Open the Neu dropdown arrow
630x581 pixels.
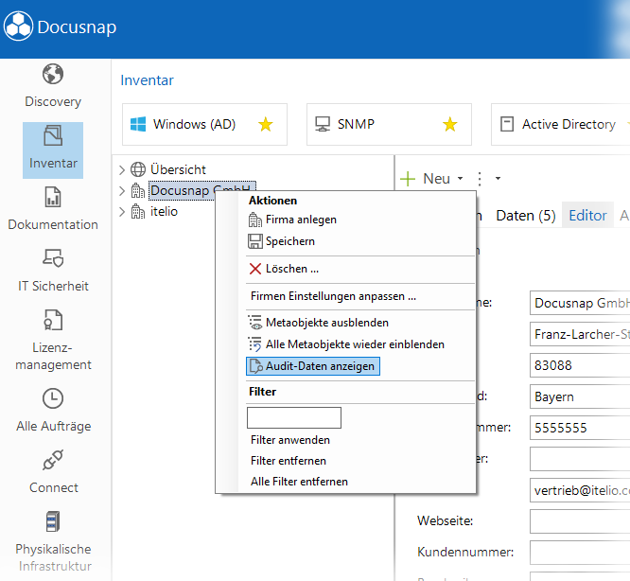(x=460, y=179)
